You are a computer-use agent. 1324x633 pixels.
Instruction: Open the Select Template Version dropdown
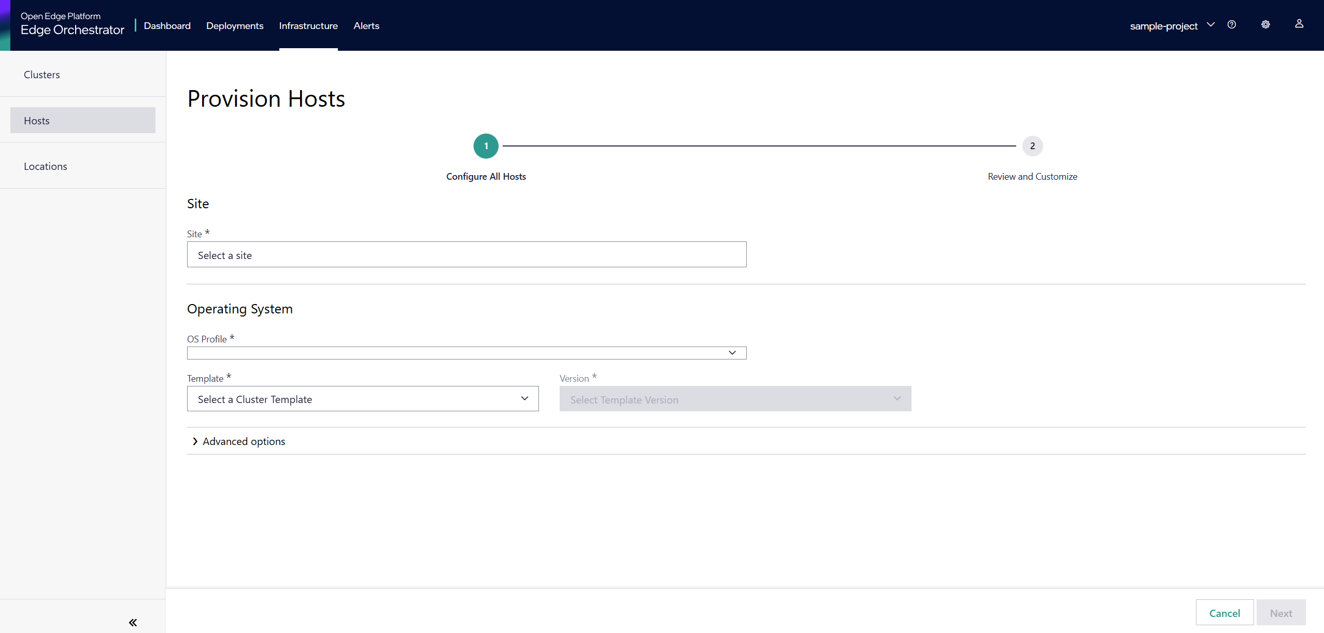click(735, 399)
